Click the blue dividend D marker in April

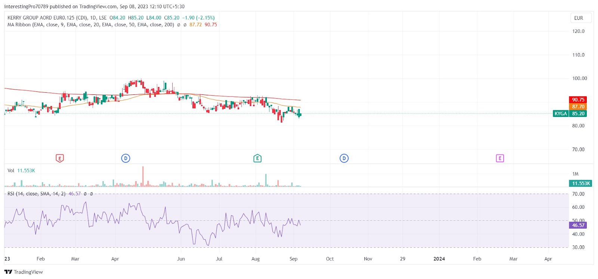click(x=126, y=158)
